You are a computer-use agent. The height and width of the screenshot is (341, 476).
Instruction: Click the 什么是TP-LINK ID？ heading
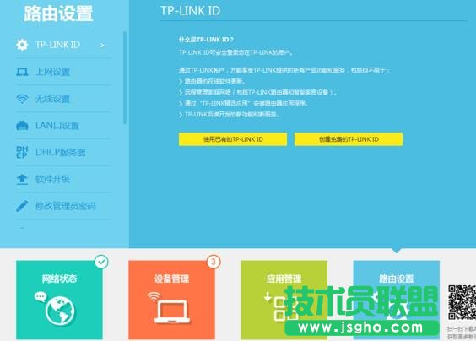206,40
